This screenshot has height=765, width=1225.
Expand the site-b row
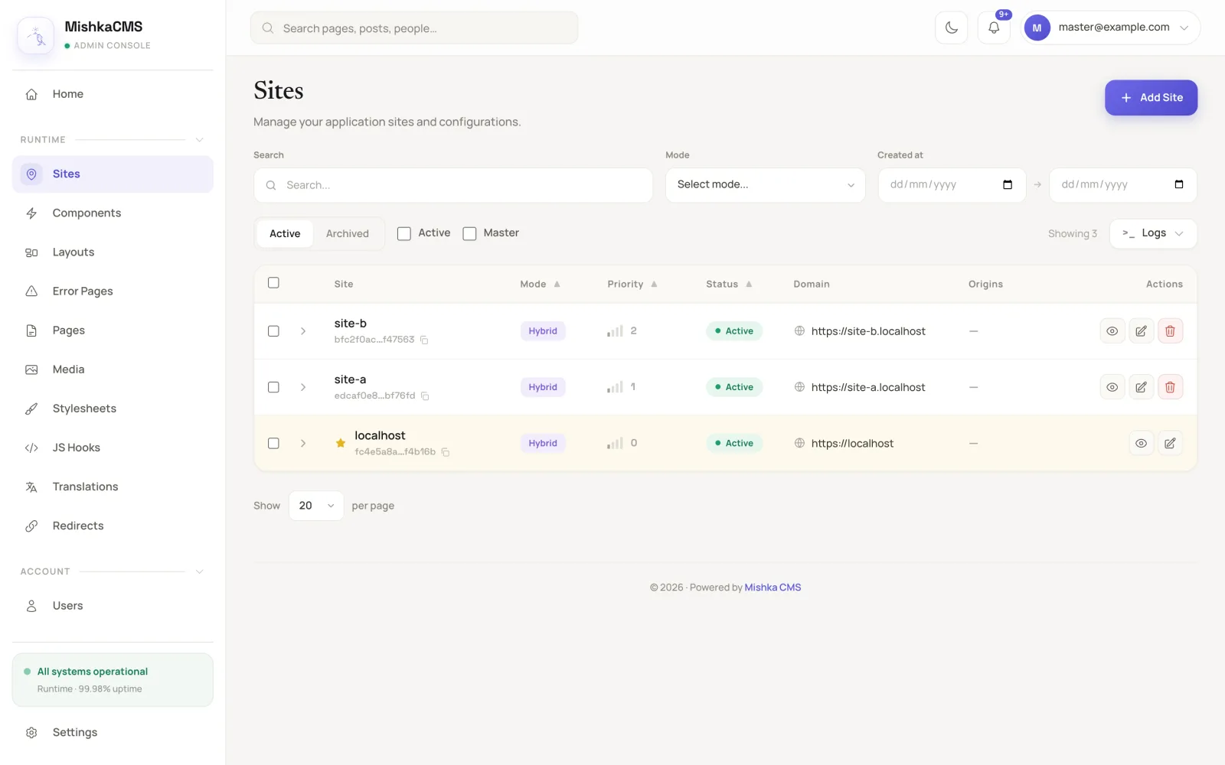click(303, 331)
